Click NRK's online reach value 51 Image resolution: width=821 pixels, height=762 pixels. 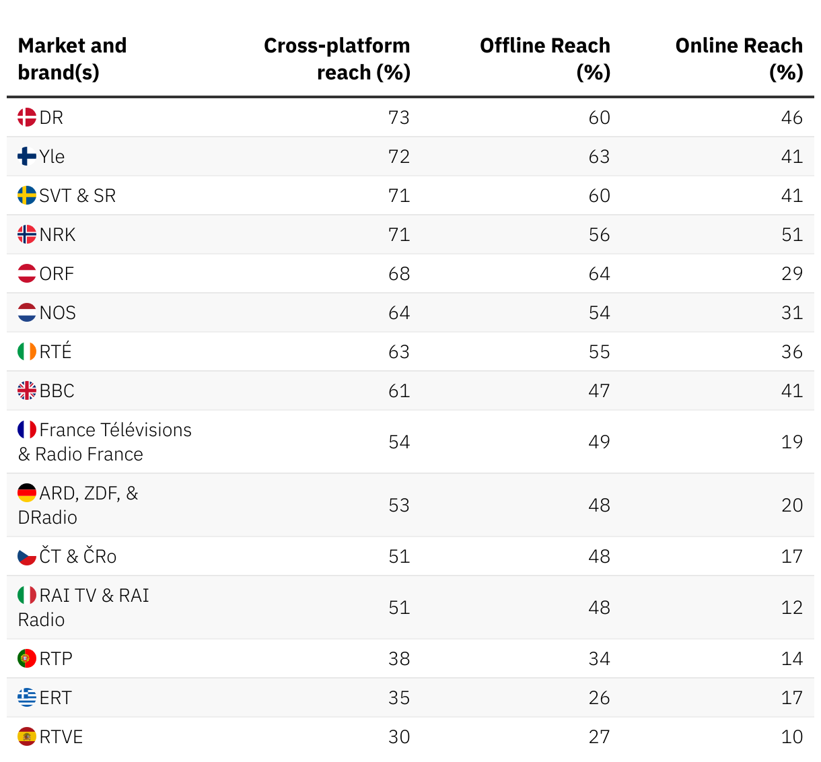pos(791,235)
